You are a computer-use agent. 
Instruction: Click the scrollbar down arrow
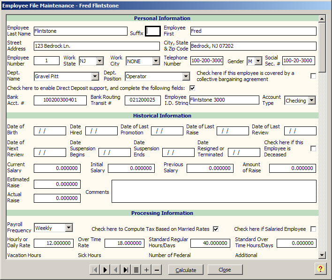(322, 255)
